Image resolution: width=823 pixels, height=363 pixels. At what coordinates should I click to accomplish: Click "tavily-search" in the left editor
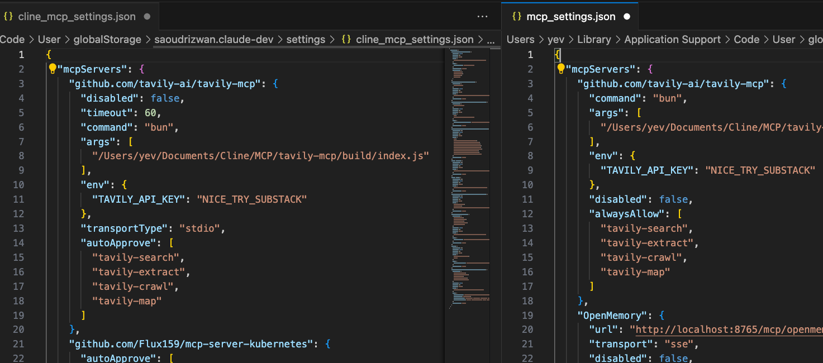135,257
